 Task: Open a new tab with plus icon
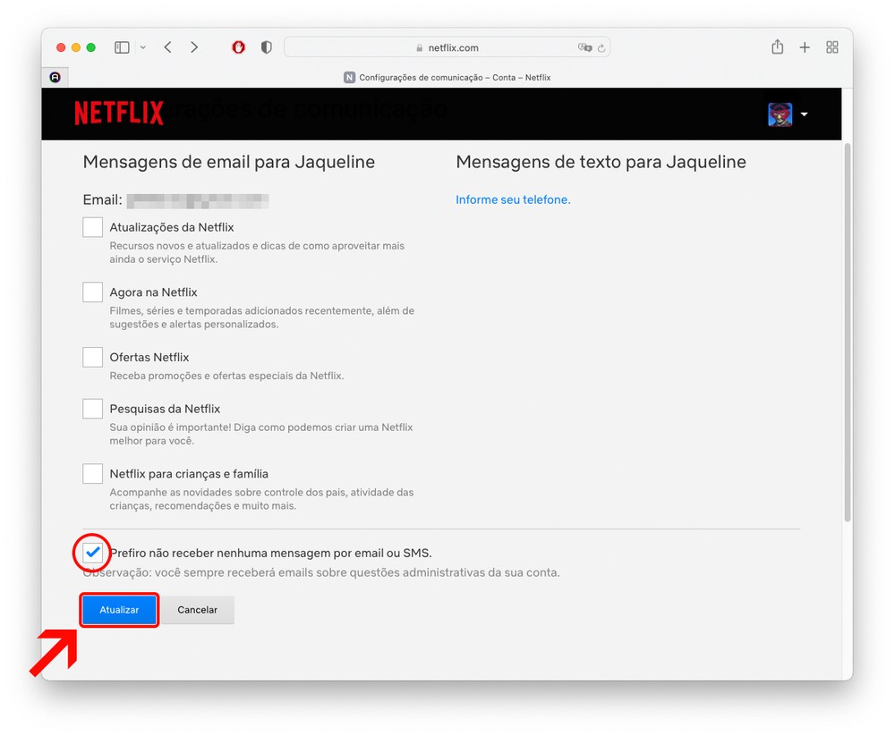point(805,47)
